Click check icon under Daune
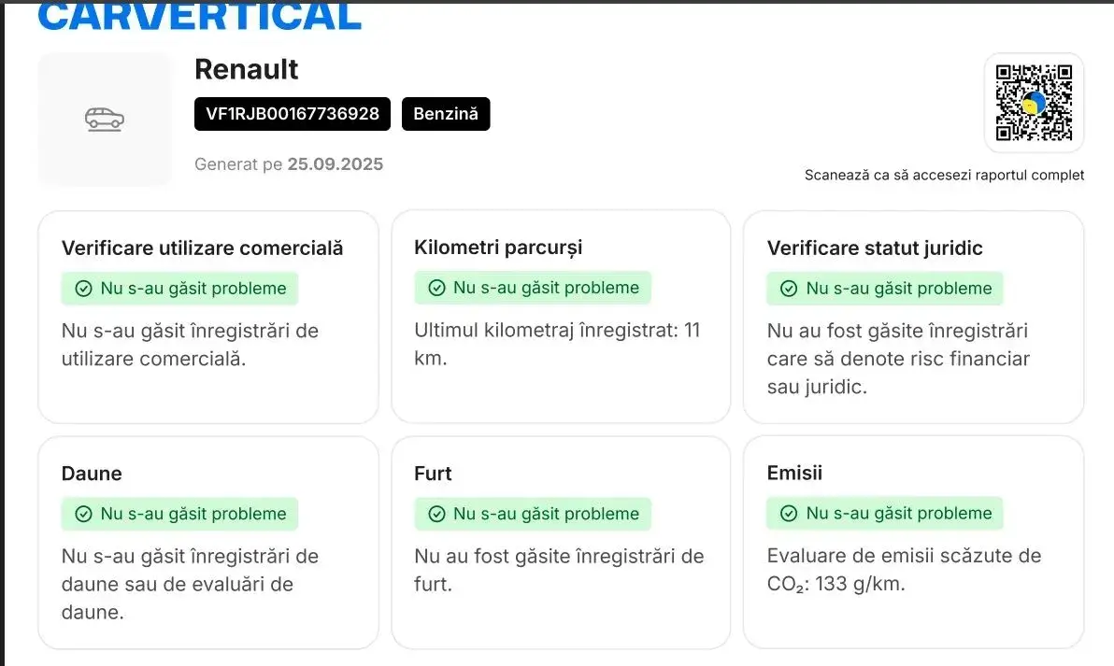 (83, 514)
